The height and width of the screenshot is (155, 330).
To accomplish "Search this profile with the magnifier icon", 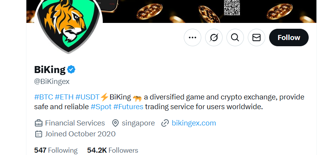I will (x=235, y=38).
